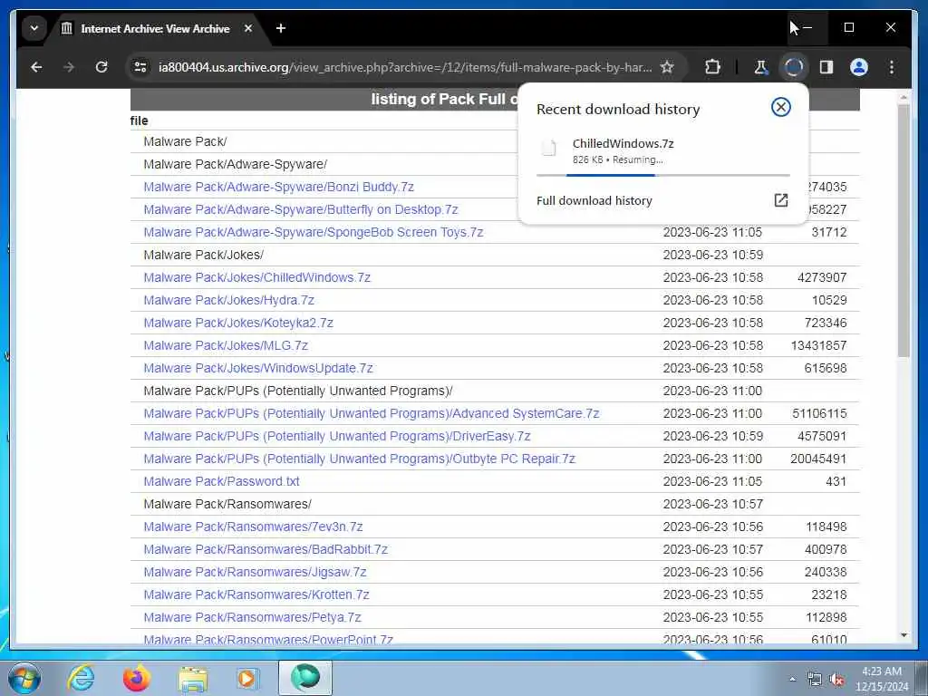Select the Internet Archive: View Archive tab
Screen dimensions: 928x696
click(155, 28)
